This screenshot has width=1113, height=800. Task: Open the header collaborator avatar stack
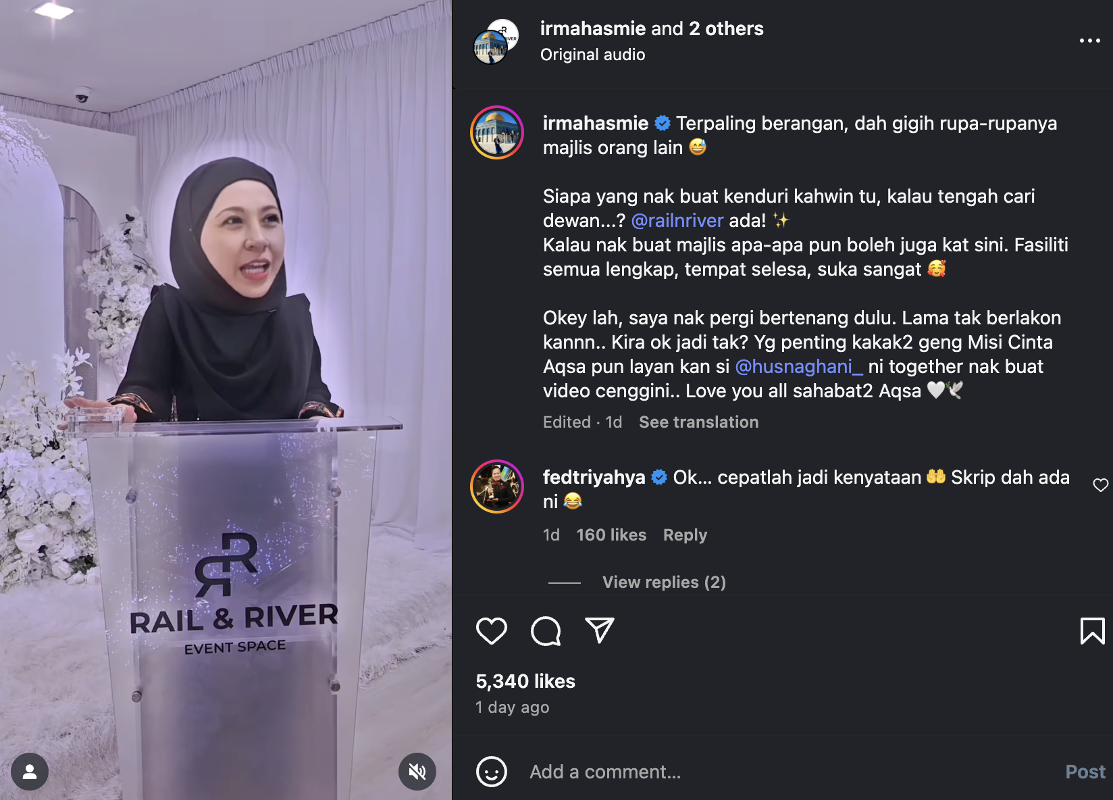coord(496,41)
